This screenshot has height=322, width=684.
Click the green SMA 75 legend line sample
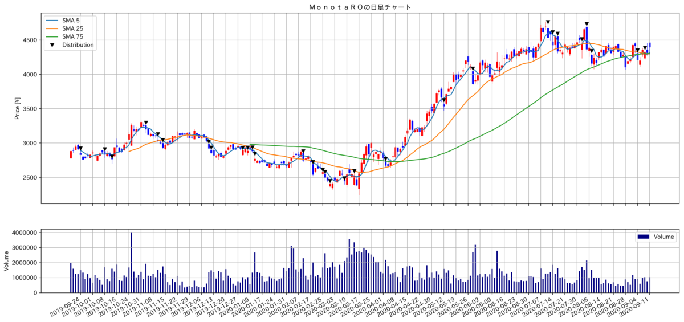coord(52,36)
